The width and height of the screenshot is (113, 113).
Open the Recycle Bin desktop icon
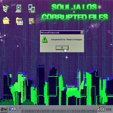coord(6,9)
